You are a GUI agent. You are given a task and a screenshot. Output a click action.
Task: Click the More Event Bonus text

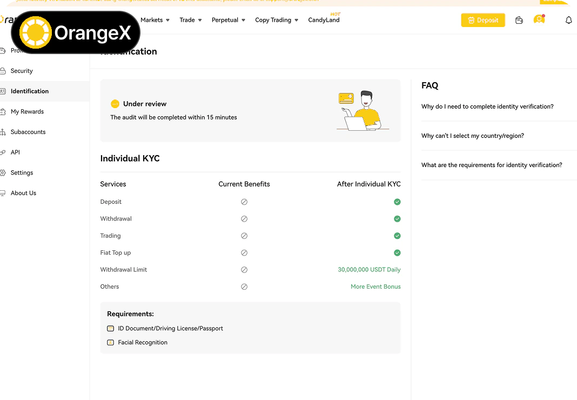(x=375, y=286)
